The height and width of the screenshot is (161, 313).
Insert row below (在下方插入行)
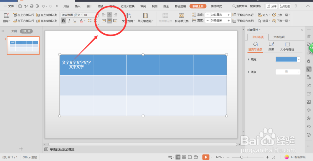[23, 21]
